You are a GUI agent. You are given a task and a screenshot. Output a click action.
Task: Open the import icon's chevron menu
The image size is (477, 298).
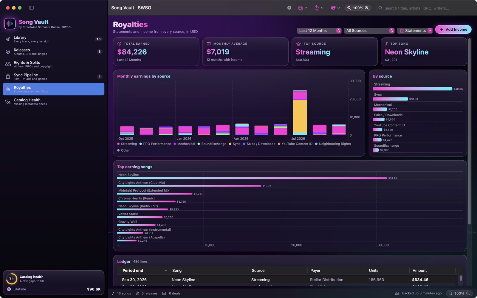[x=306, y=8]
